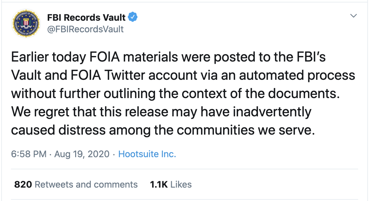Viewport: 371px width, 201px height.
Task: Show the Likes list for tweet
Action: (x=181, y=184)
